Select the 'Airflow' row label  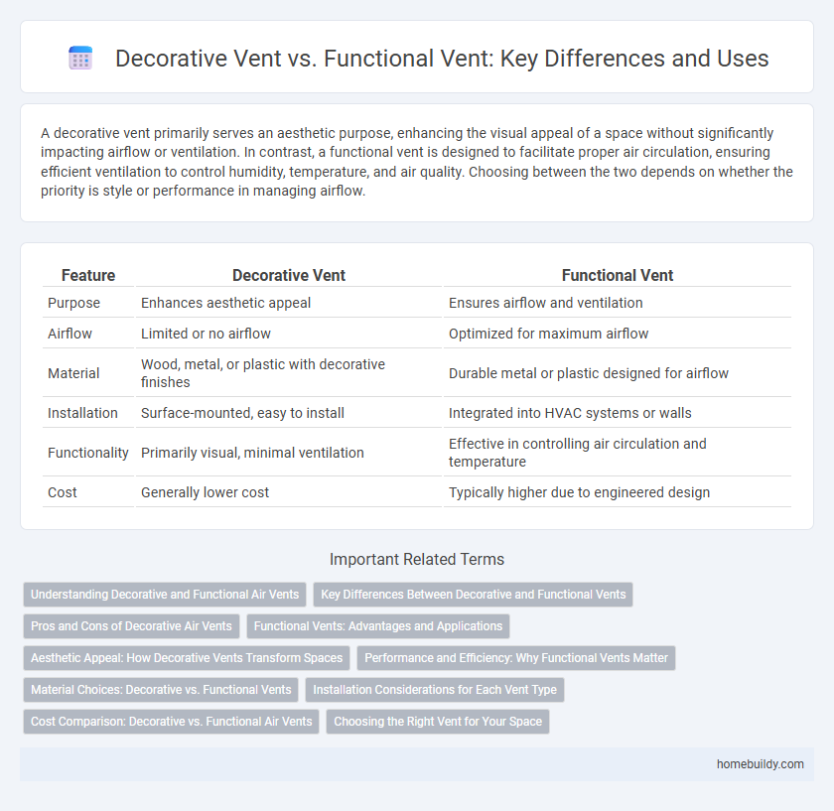(x=70, y=334)
